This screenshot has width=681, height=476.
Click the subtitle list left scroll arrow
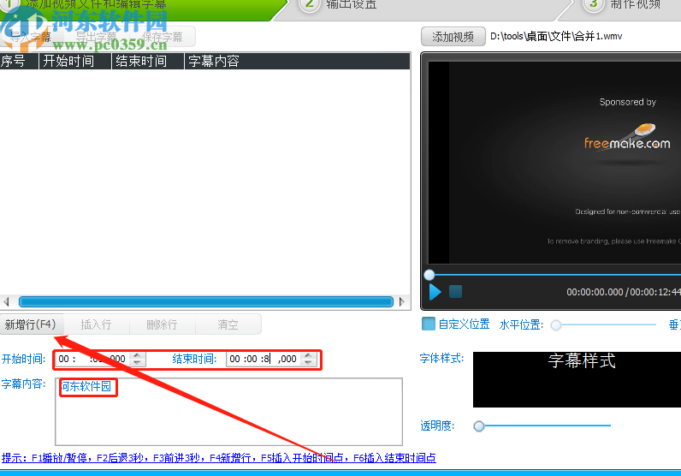tap(6, 301)
